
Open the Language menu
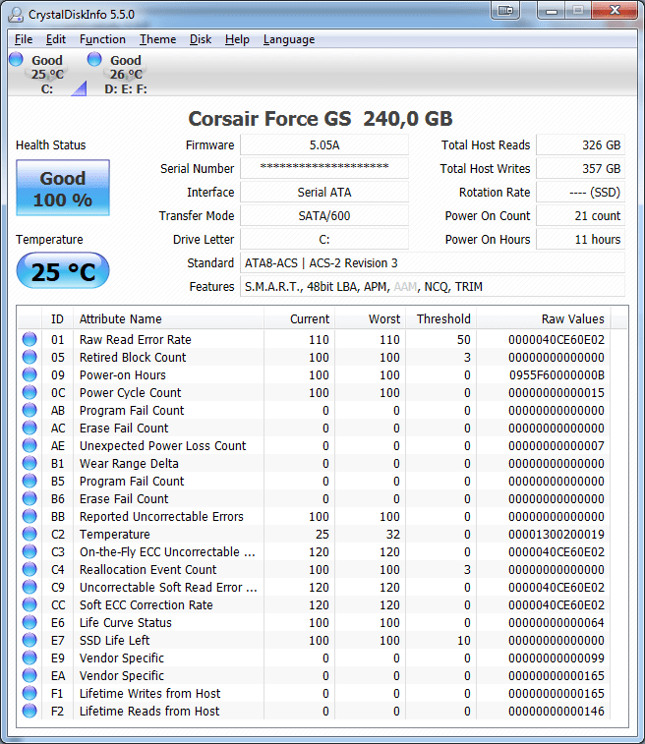point(289,39)
